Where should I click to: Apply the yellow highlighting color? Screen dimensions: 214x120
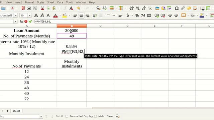65,15
